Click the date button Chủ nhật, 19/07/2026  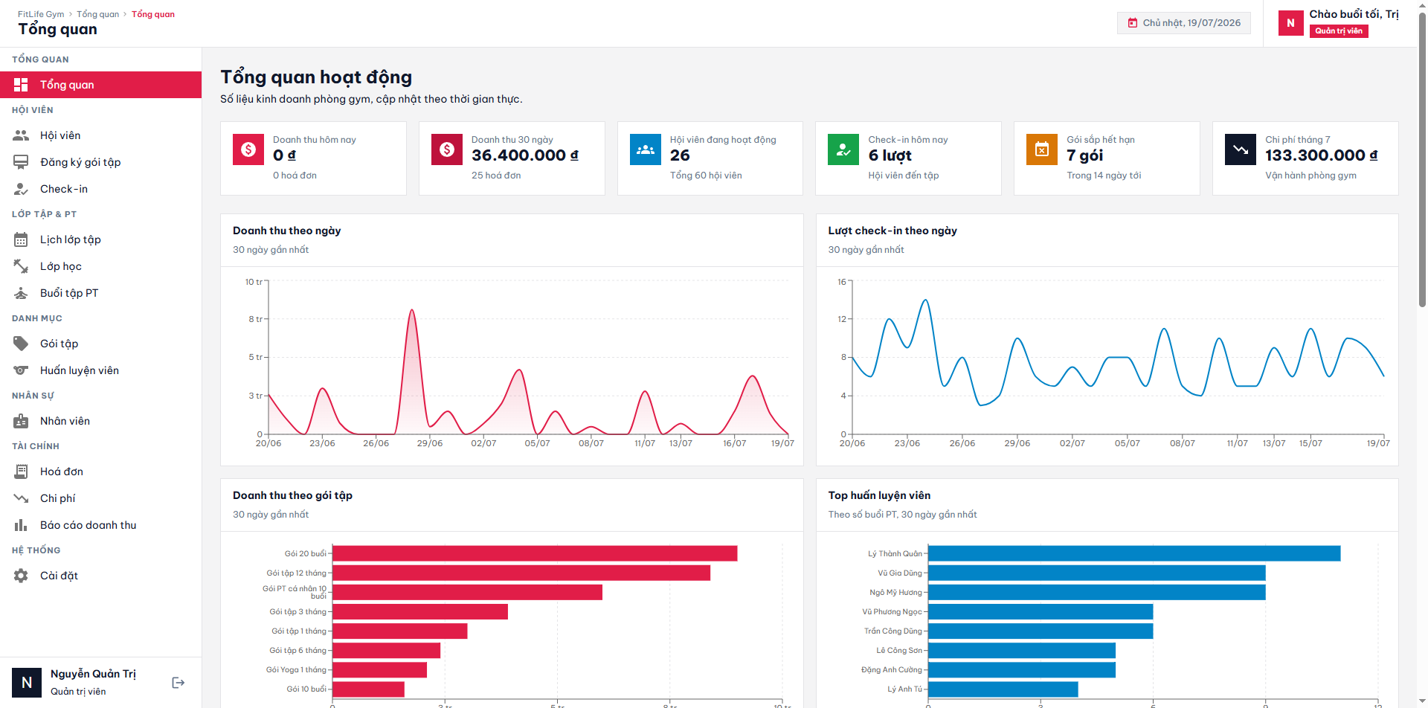tap(1184, 23)
